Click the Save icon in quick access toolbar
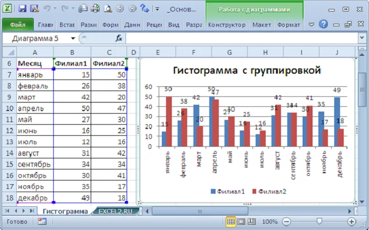This screenshot has width=369, height=230. pyautogui.click(x=22, y=9)
